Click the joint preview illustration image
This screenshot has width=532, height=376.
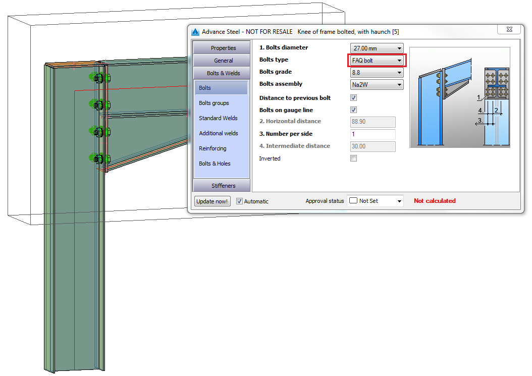[x=460, y=97]
